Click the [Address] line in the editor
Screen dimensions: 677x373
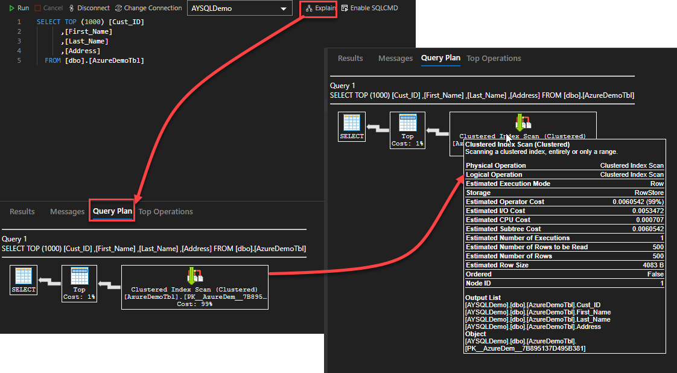80,51
